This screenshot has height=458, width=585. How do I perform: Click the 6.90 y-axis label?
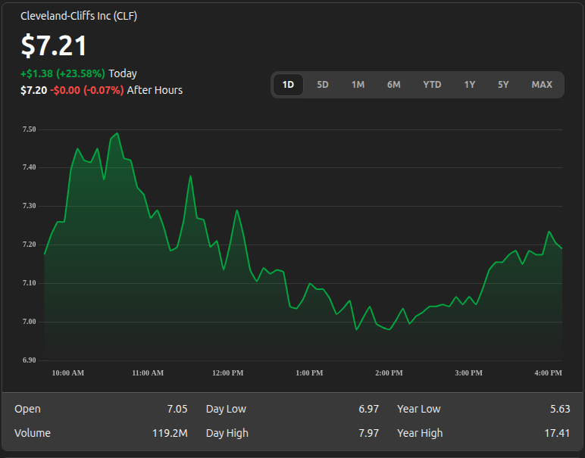(x=29, y=360)
